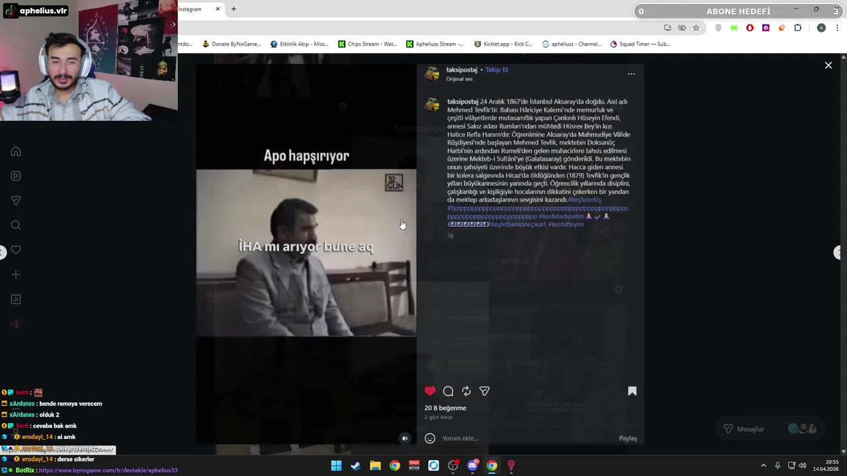Screen dimensions: 847x476
Task: Open the orange extension icon
Action: (781, 28)
